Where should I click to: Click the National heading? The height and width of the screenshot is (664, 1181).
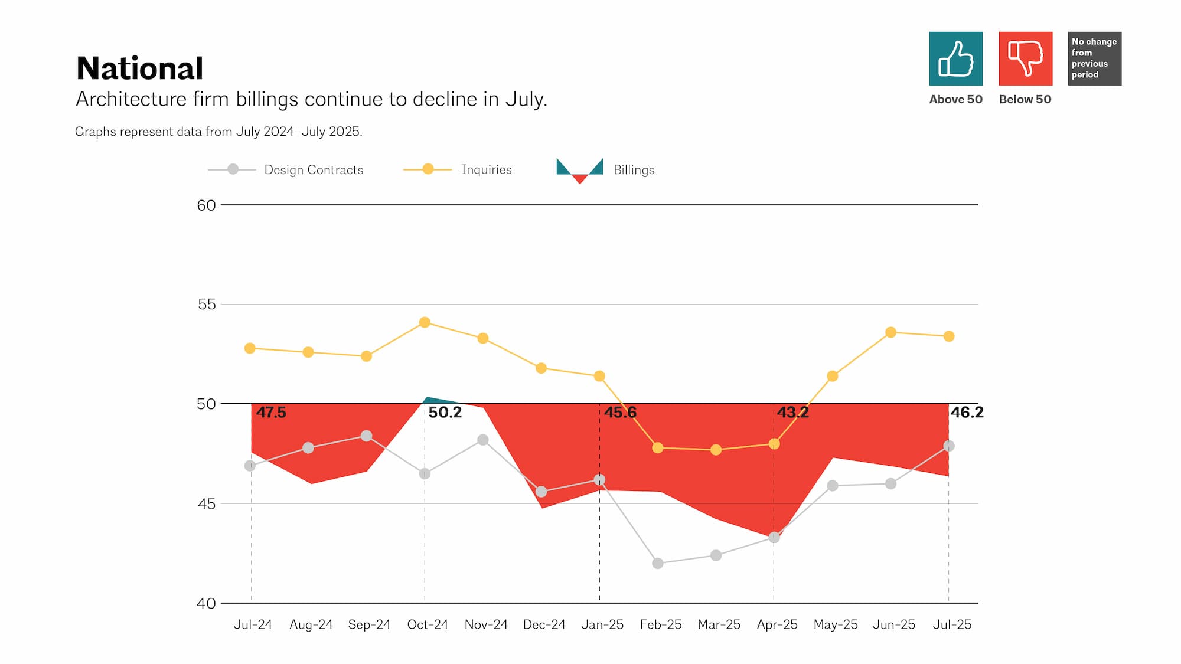tap(140, 68)
